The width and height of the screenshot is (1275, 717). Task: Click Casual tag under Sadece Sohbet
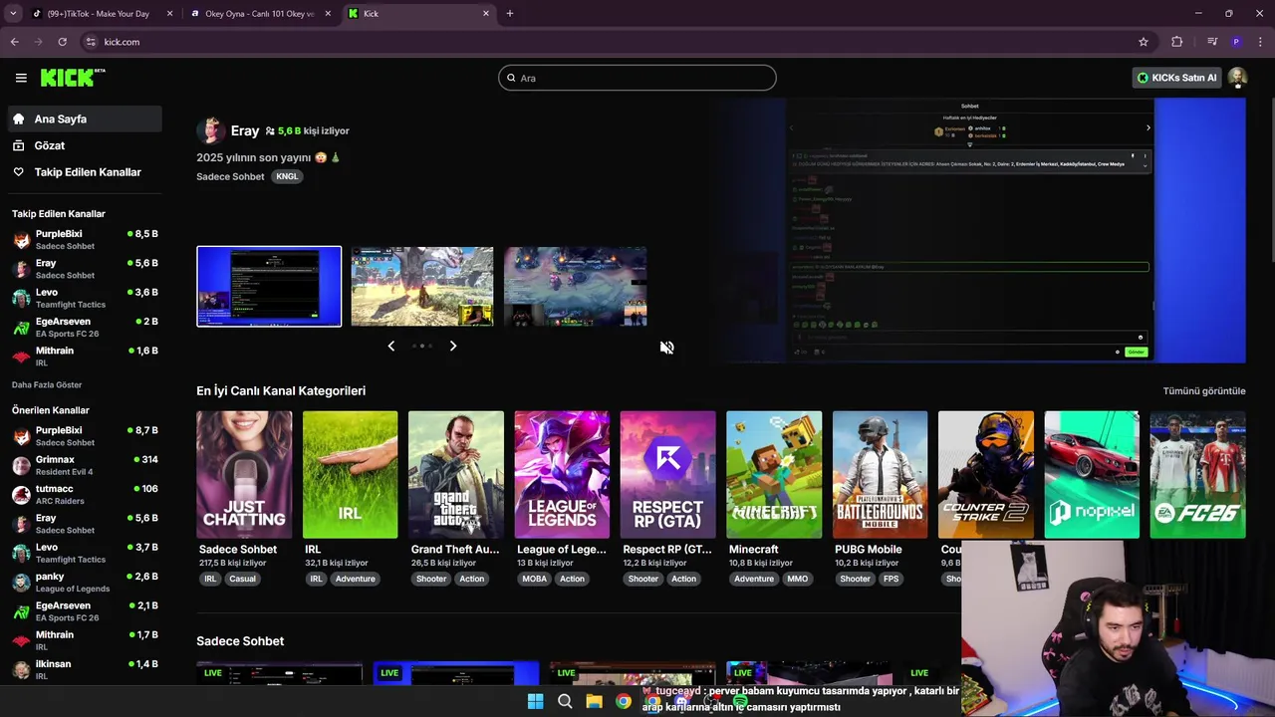tap(242, 579)
